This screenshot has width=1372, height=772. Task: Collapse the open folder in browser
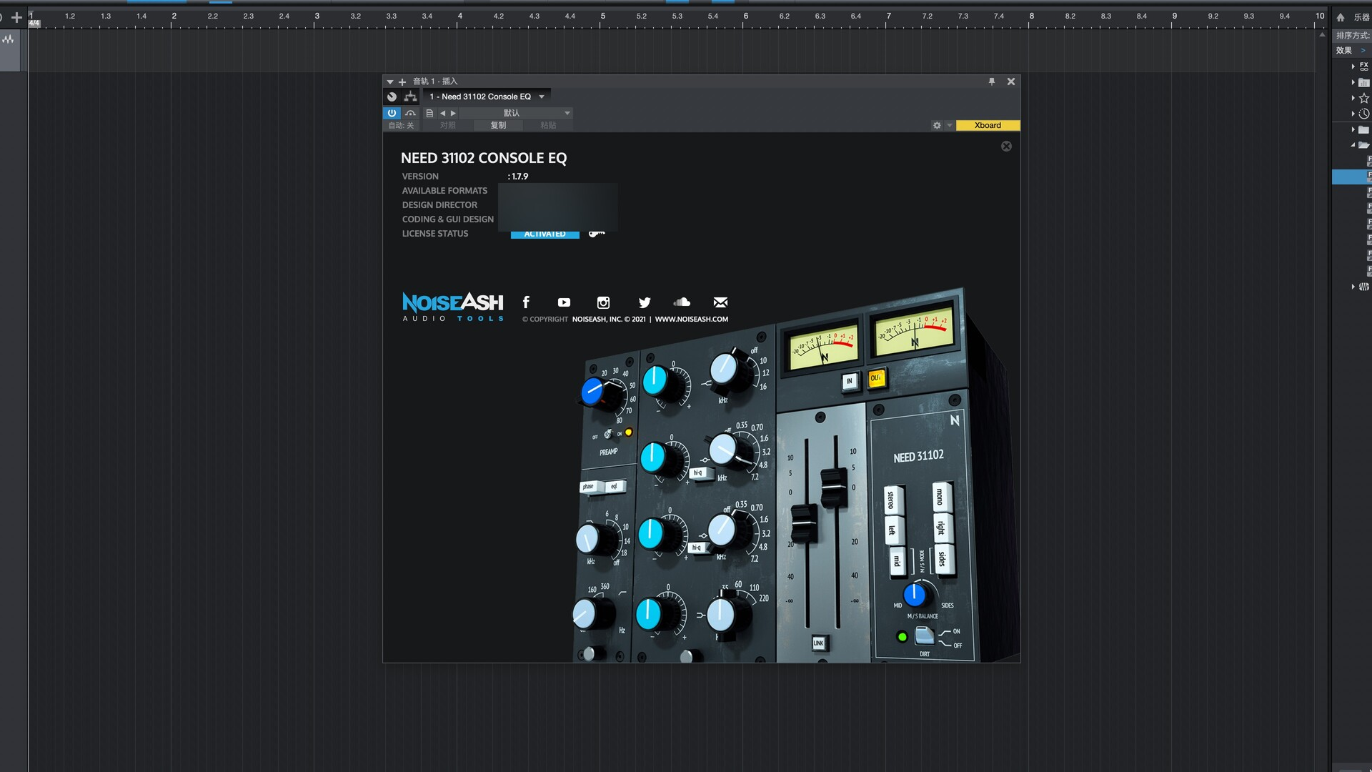(x=1353, y=145)
